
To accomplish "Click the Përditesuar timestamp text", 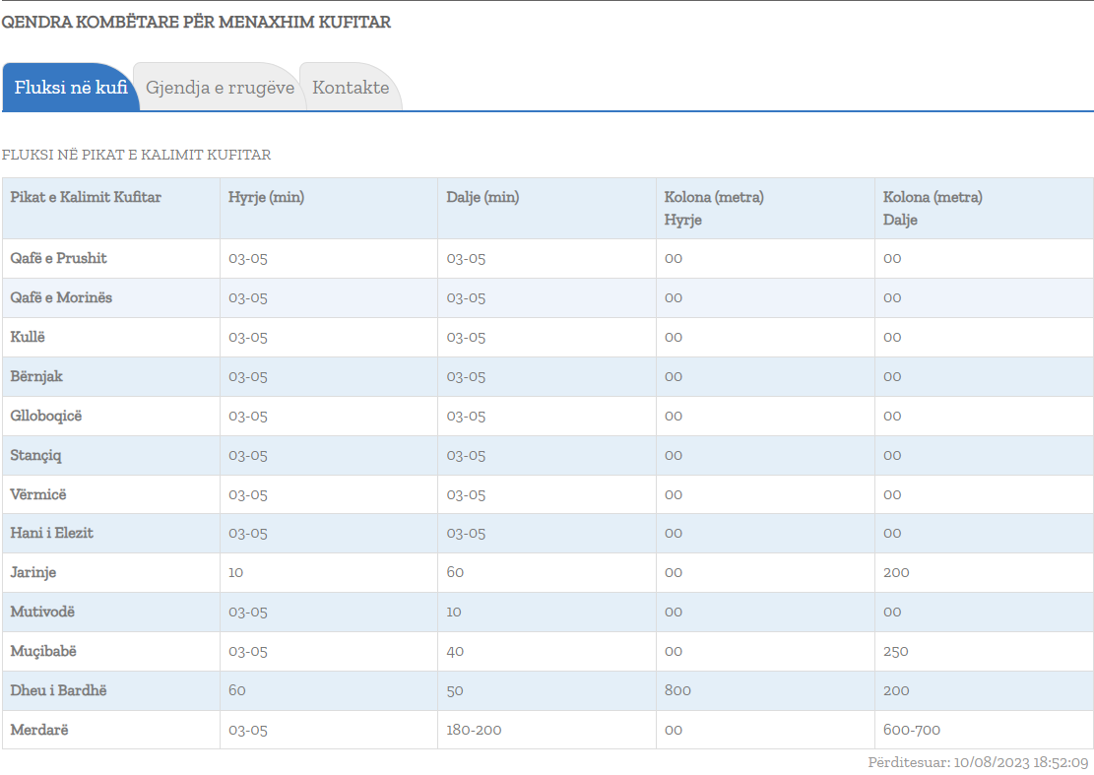I will click(978, 762).
